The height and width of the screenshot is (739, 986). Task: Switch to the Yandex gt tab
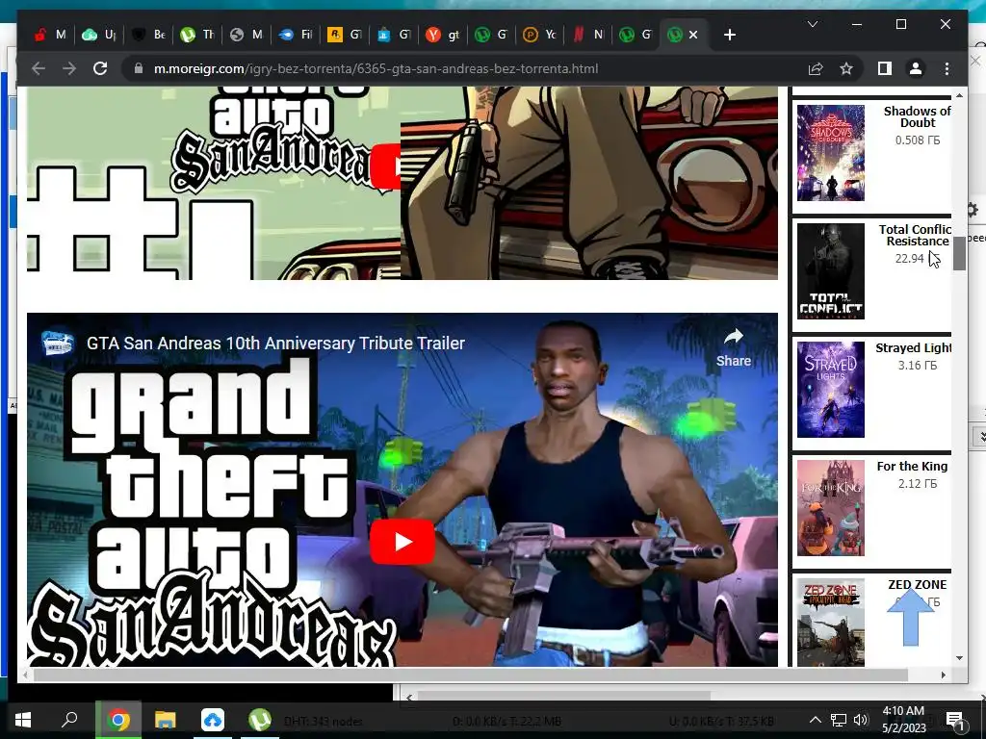[442, 35]
